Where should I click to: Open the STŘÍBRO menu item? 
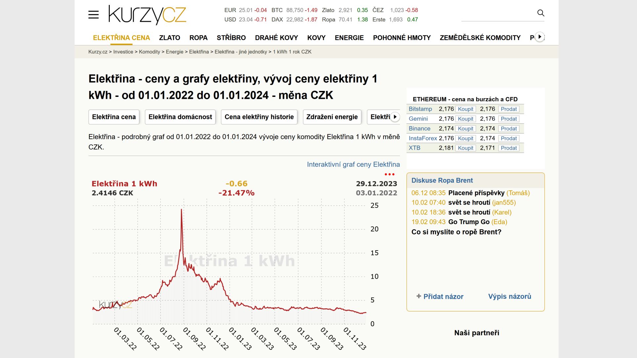tap(231, 38)
